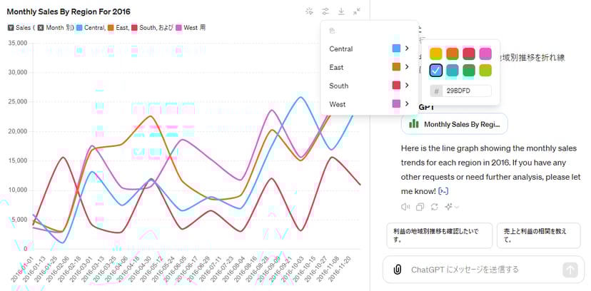Select South in the color menu

tap(339, 86)
